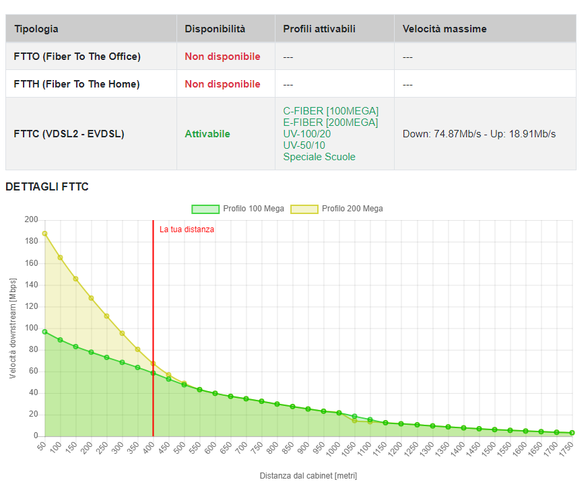The image size is (588, 488).
Task: Click the yellow data point at 100 metres
Action: [x=60, y=258]
